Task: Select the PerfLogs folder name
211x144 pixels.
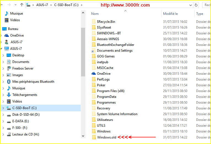Action: click(x=103, y=79)
